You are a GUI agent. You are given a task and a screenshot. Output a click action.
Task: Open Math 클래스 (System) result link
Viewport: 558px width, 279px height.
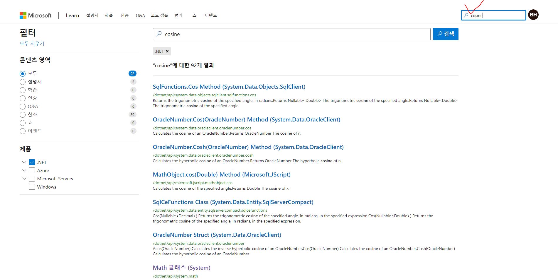pos(181,268)
